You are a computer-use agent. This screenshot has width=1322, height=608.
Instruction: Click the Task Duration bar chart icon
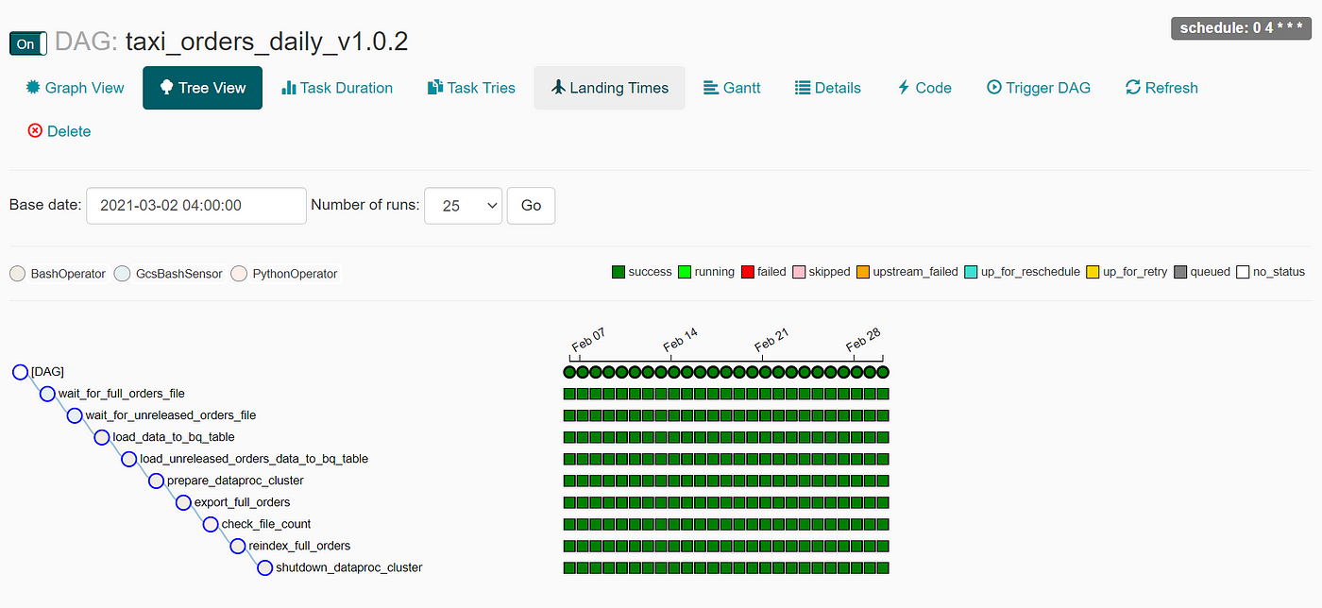coord(289,88)
